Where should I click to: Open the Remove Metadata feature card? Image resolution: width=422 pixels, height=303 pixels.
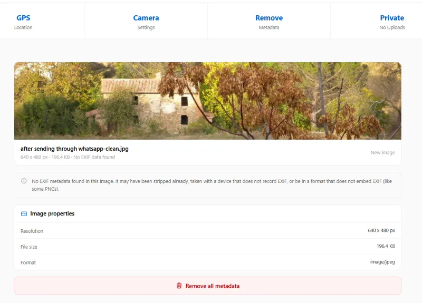(x=269, y=21)
